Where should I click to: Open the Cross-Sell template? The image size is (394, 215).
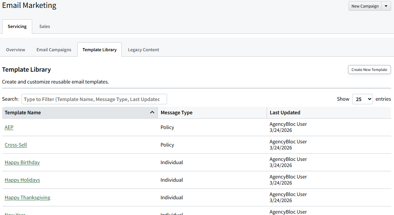15,144
